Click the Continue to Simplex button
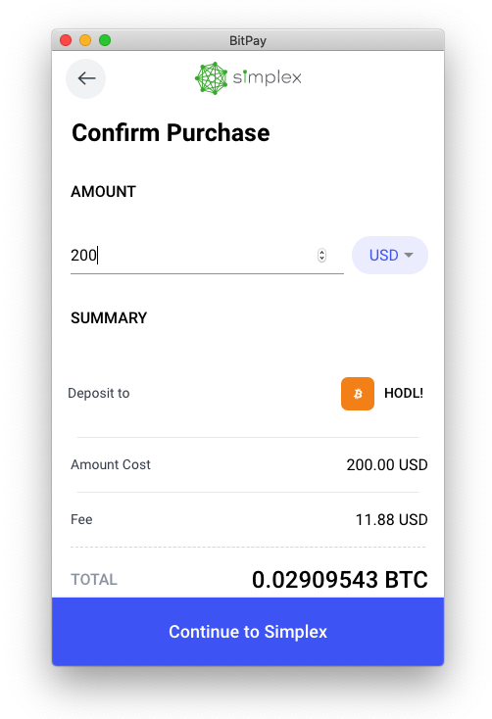The width and height of the screenshot is (492, 719). pos(248,632)
